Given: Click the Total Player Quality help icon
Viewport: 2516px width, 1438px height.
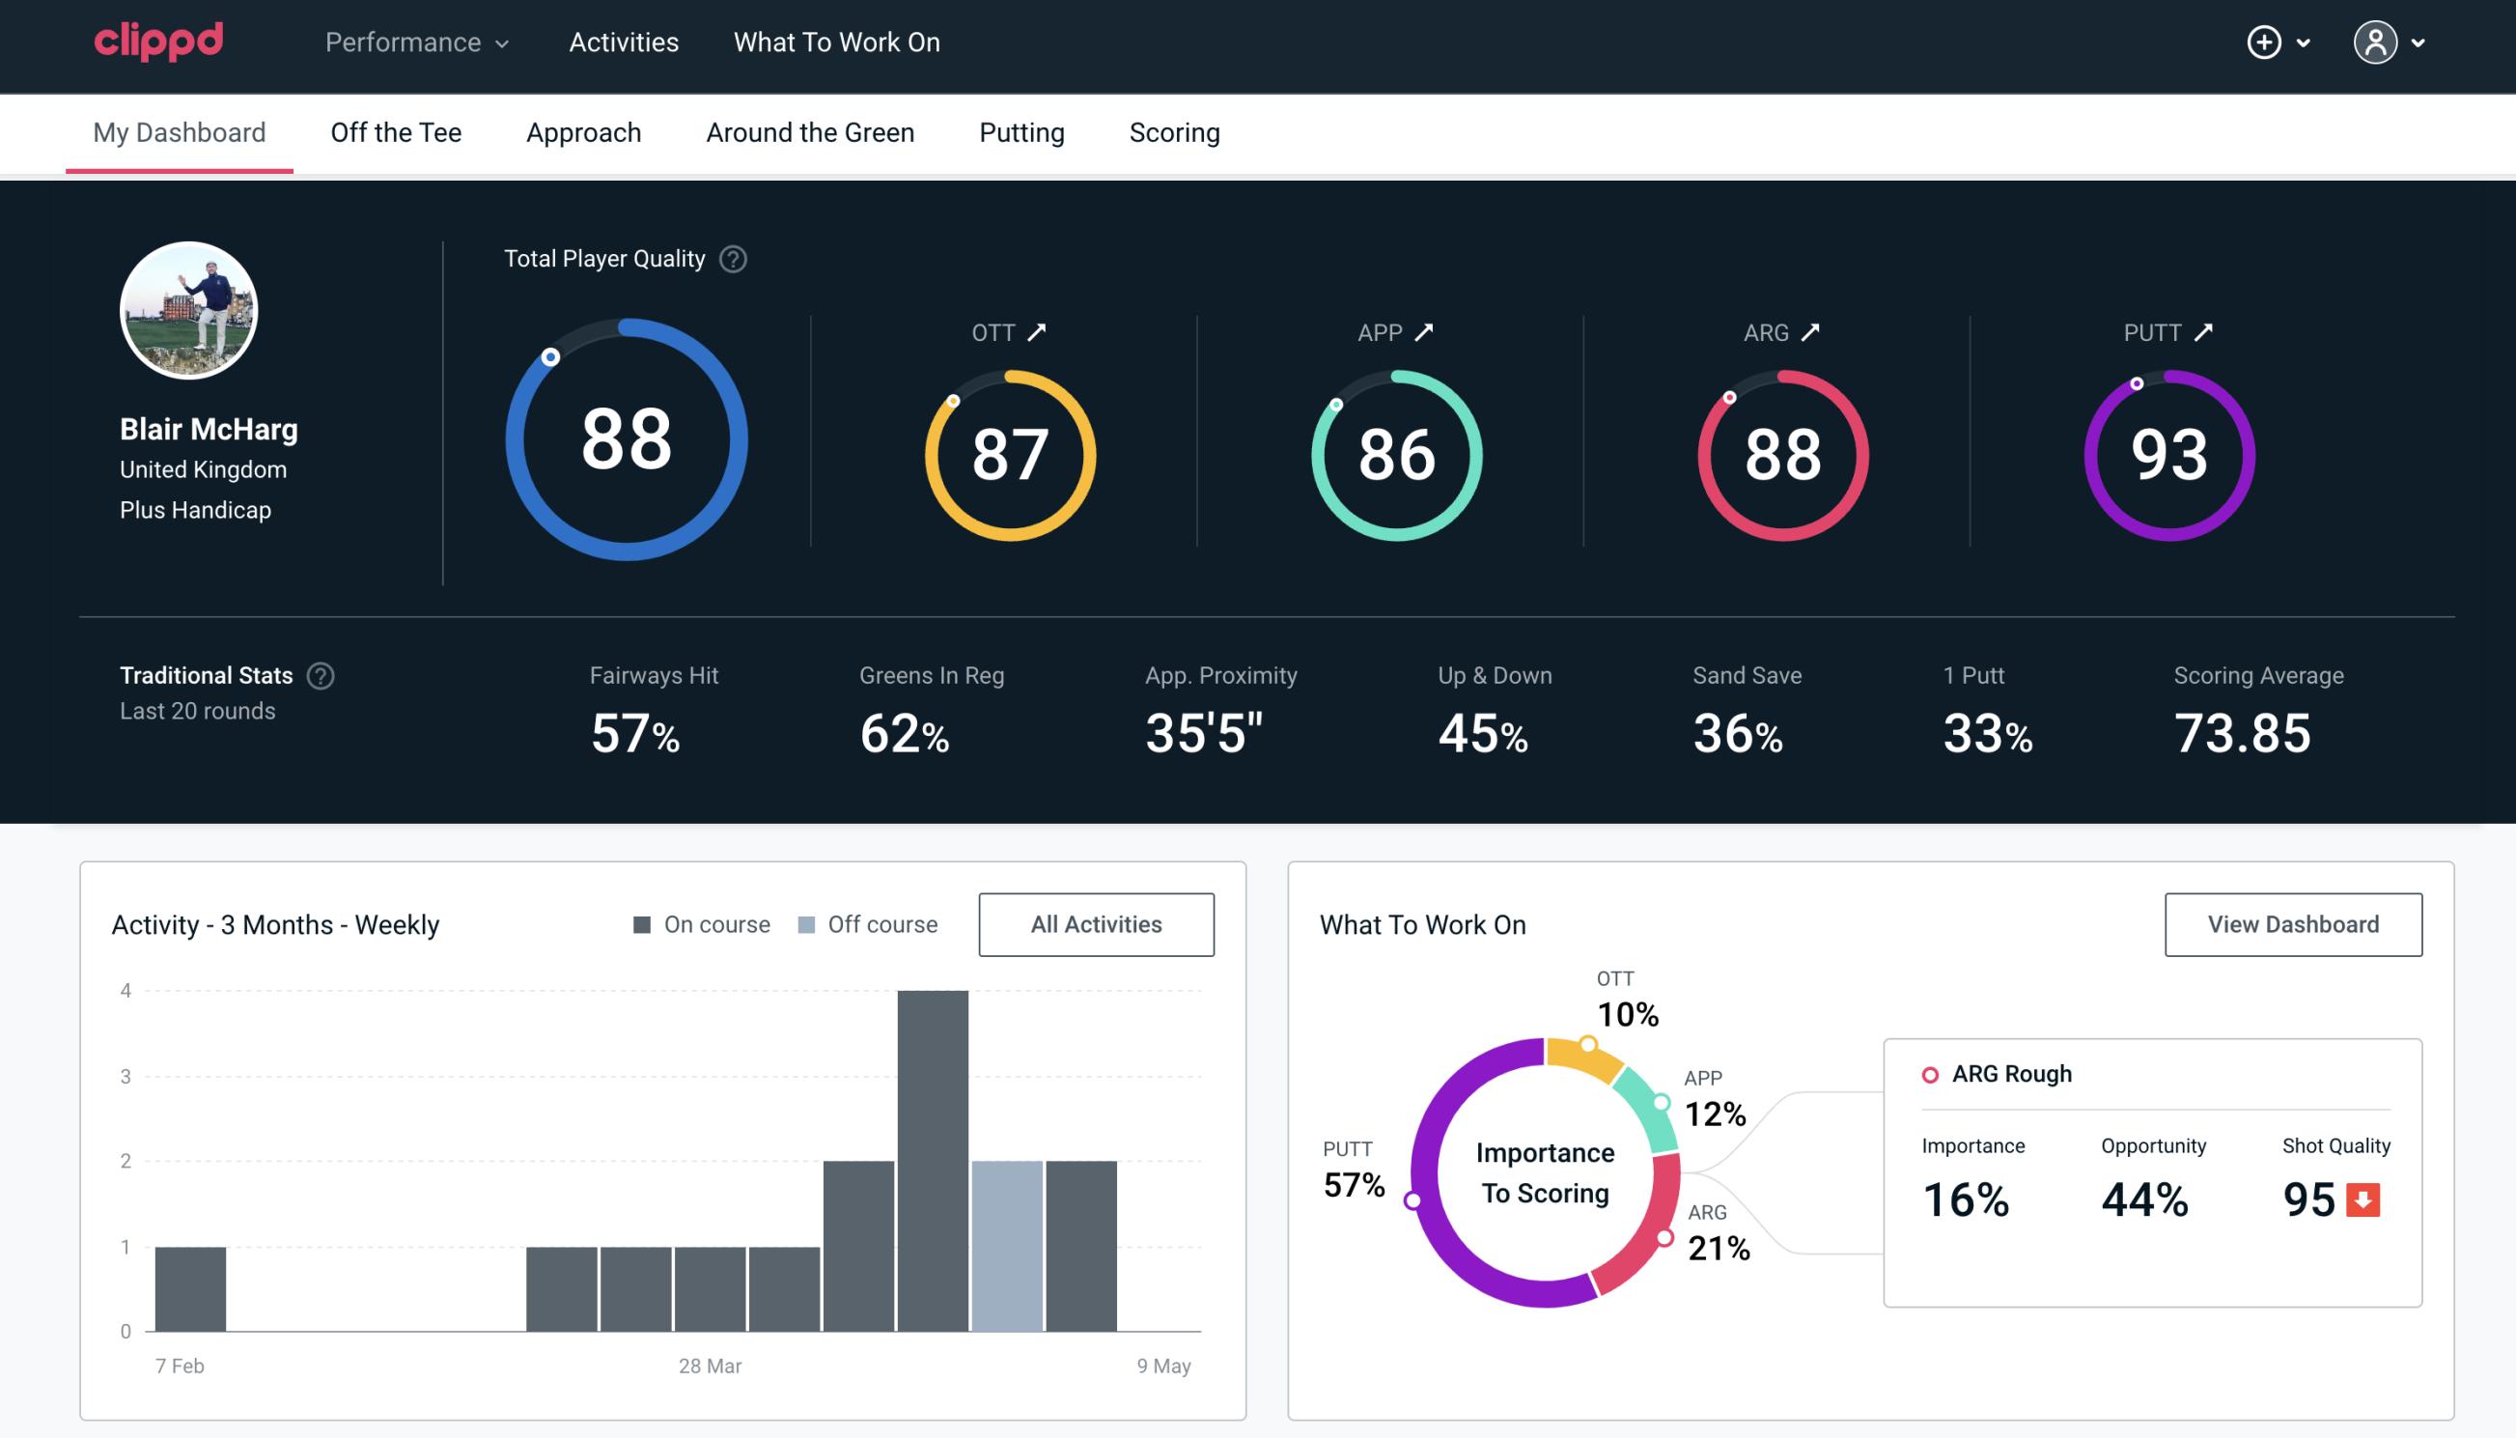Looking at the screenshot, I should (729, 259).
